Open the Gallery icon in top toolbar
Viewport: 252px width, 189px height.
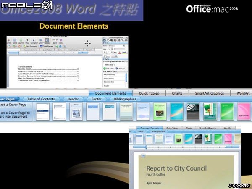coord(41,40)
